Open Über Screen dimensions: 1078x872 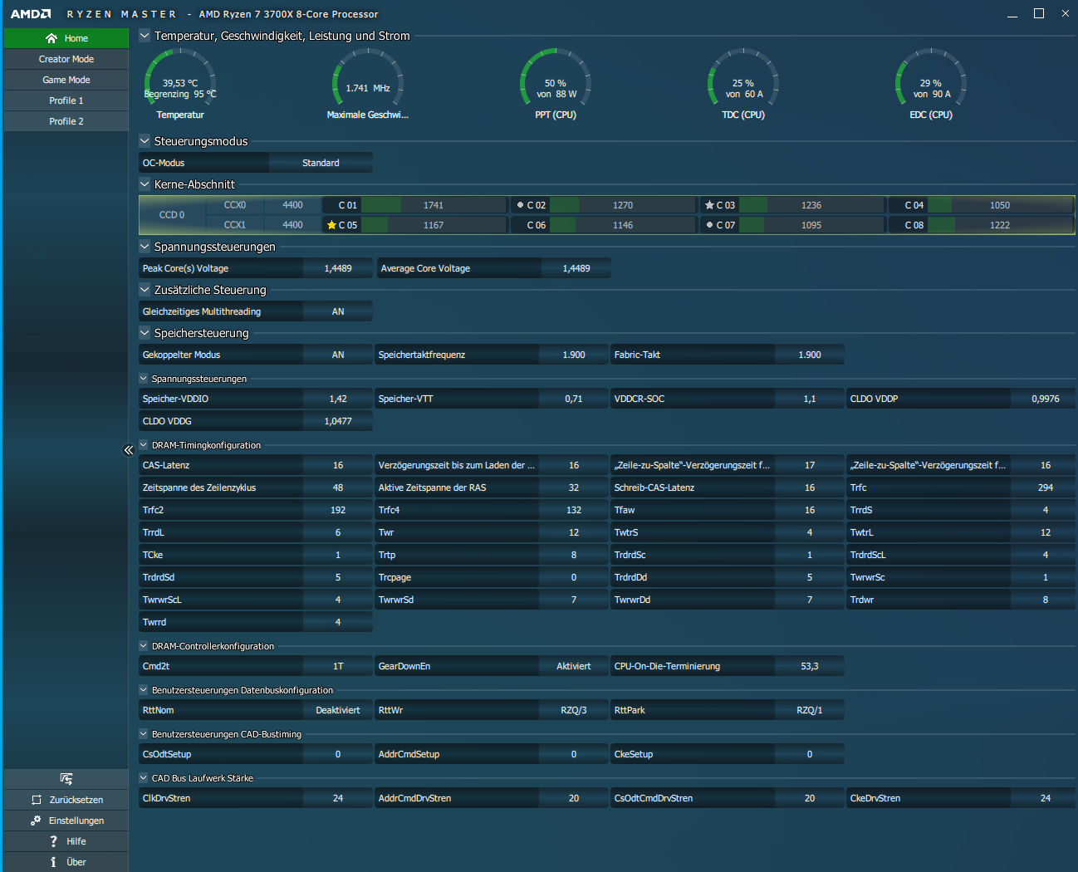tap(66, 862)
